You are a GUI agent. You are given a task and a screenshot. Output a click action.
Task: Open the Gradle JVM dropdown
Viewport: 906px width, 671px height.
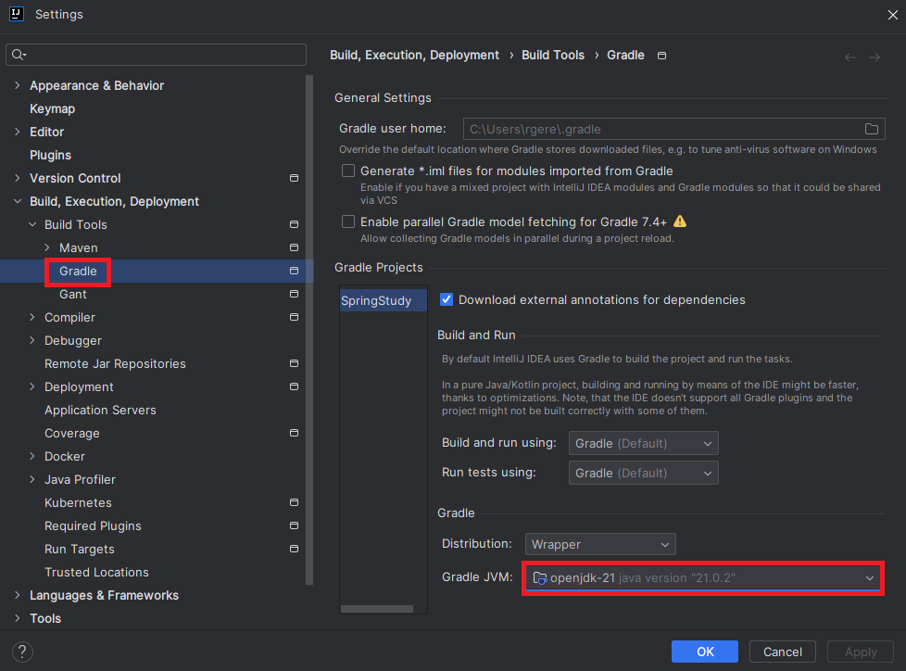point(702,577)
